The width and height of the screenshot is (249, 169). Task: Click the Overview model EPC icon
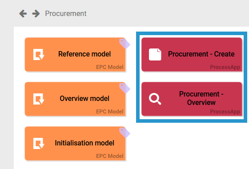pyautogui.click(x=39, y=99)
